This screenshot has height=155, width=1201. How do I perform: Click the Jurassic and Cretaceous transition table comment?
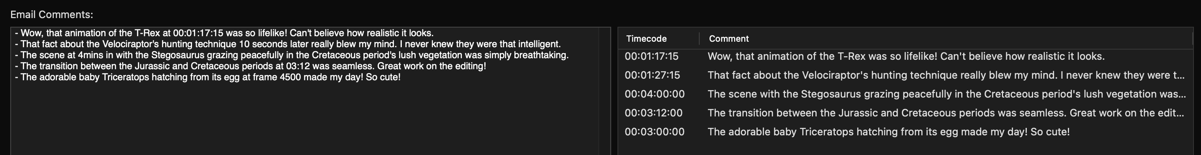(946, 113)
